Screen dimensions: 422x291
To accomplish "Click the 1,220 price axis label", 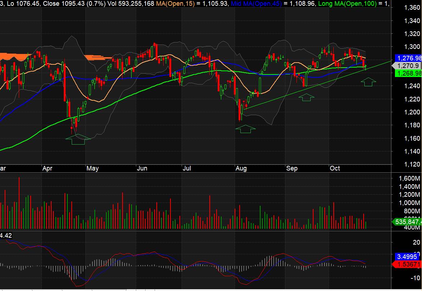I will [412, 99].
